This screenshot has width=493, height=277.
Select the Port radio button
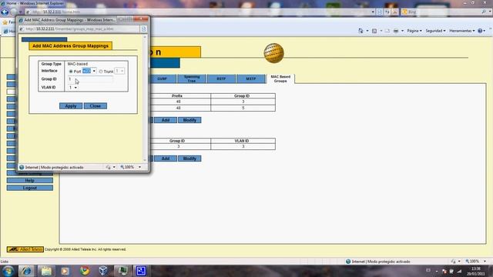click(x=71, y=72)
